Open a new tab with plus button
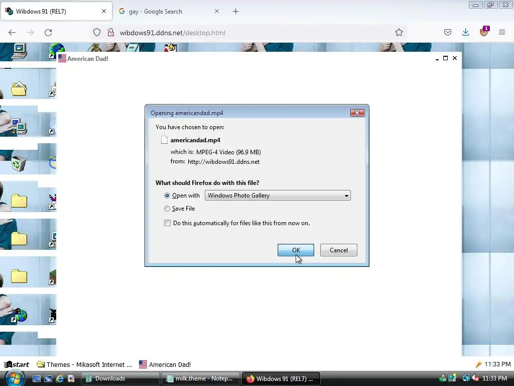This screenshot has height=386, width=514. click(x=236, y=12)
